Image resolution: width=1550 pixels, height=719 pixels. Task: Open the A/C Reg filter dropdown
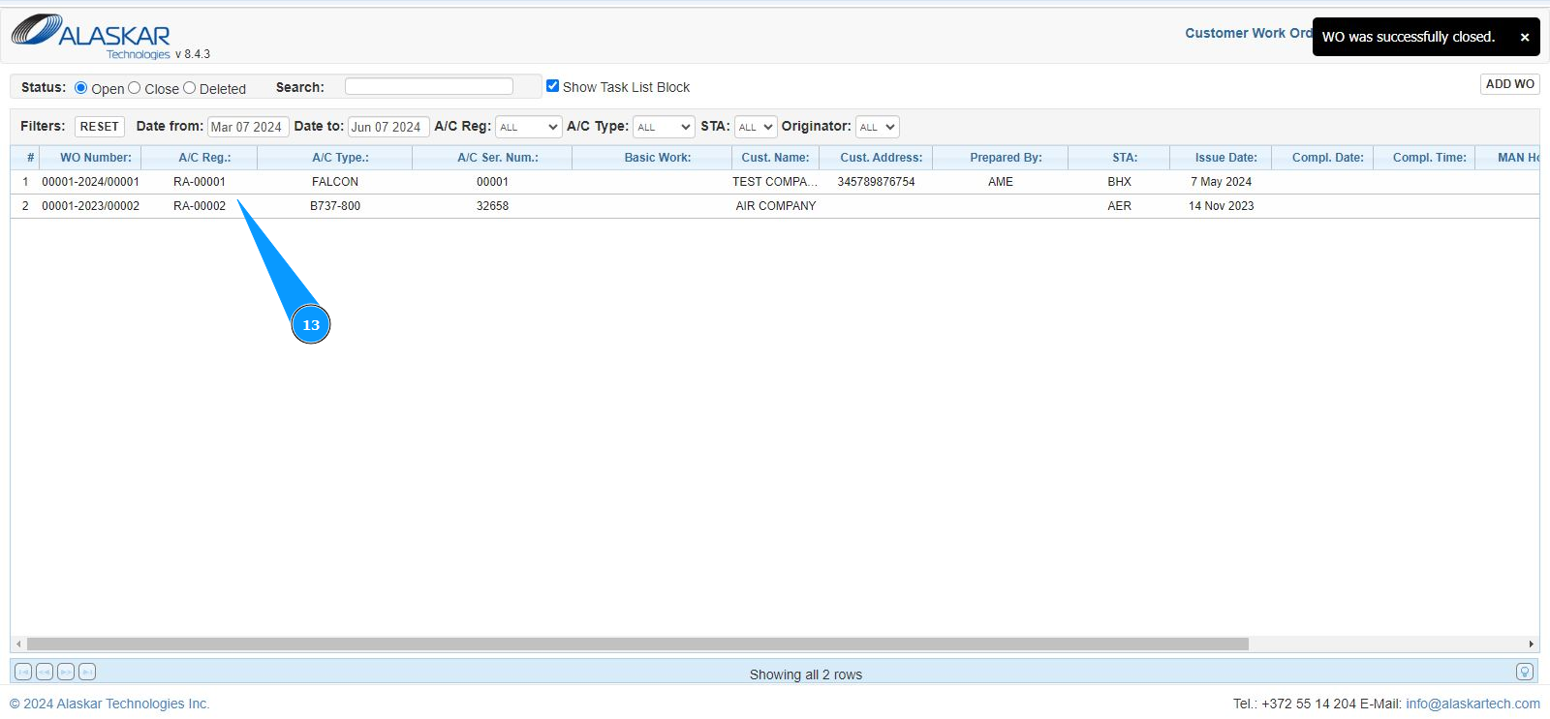pyautogui.click(x=528, y=127)
